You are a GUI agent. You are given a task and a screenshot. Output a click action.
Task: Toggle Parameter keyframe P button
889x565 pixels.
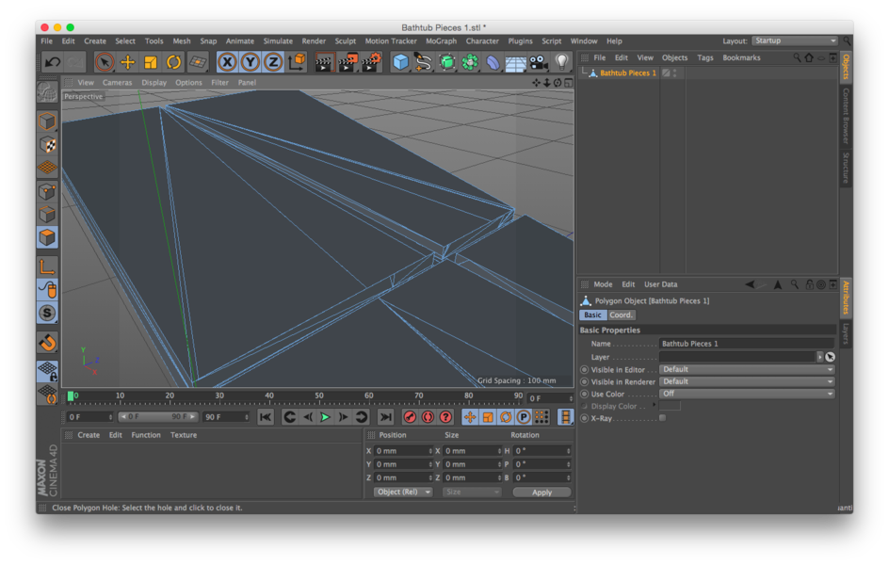pyautogui.click(x=524, y=417)
